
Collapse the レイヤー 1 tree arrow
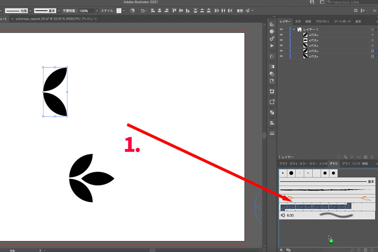(294, 29)
